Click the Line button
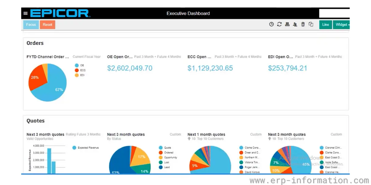 (x=326, y=25)
